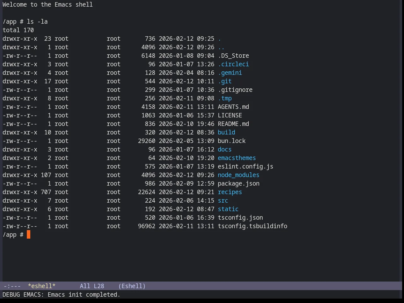The image size is (404, 303).
Task: Click the *eshell* buffer name in mode line
Action: click(x=42, y=286)
